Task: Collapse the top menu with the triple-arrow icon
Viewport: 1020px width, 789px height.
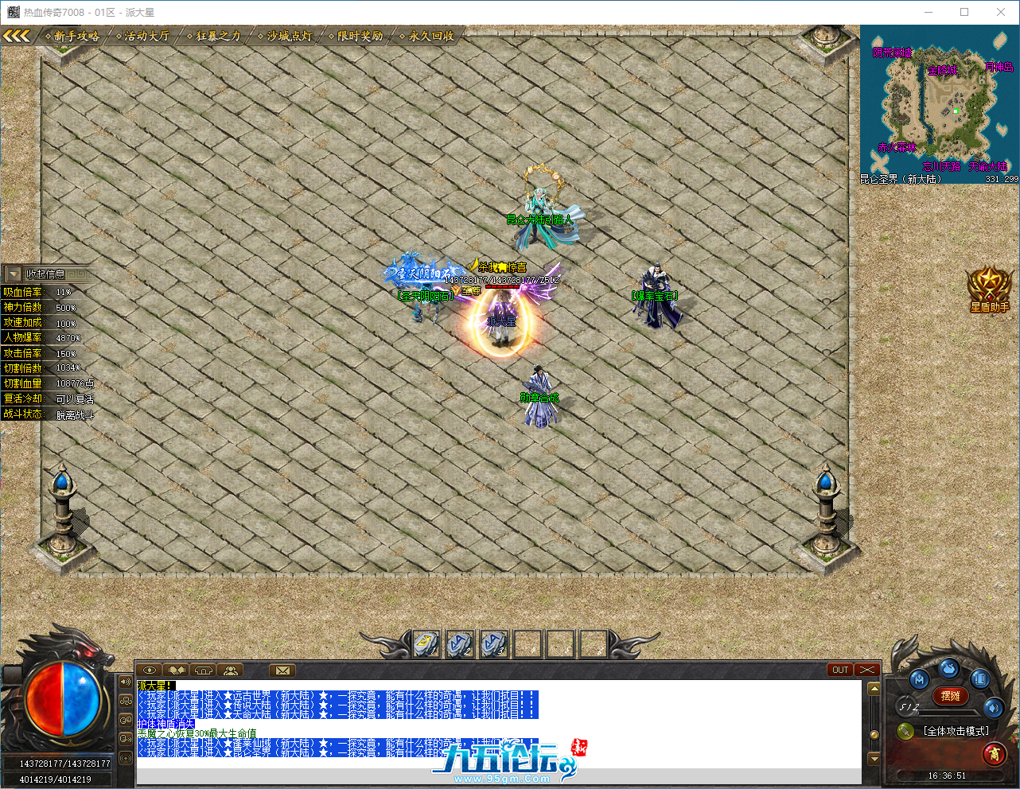Action: click(x=16, y=36)
